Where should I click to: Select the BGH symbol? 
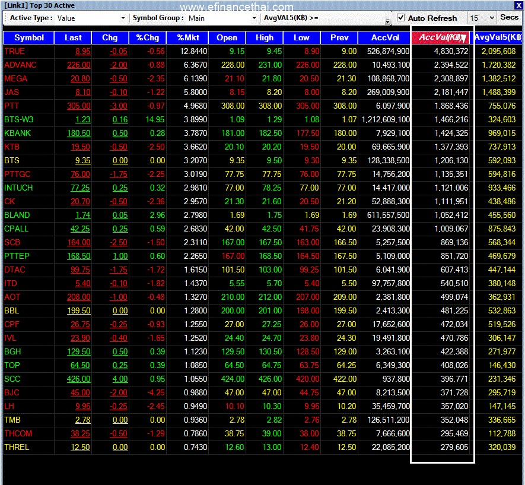point(12,351)
